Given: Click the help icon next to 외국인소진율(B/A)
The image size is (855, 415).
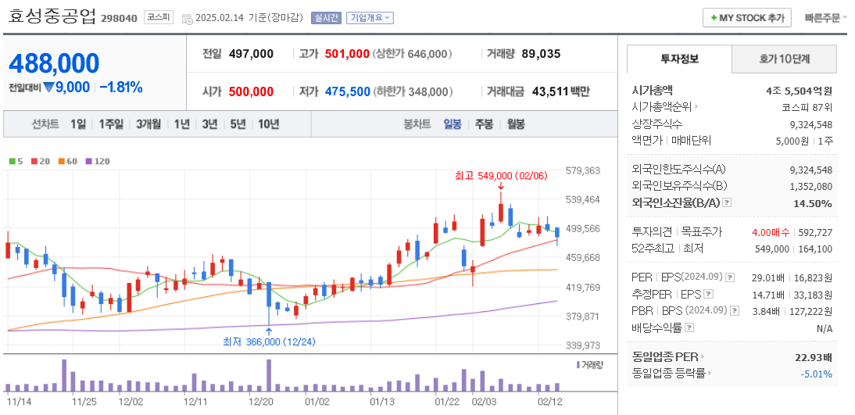Looking at the screenshot, I should (x=727, y=203).
